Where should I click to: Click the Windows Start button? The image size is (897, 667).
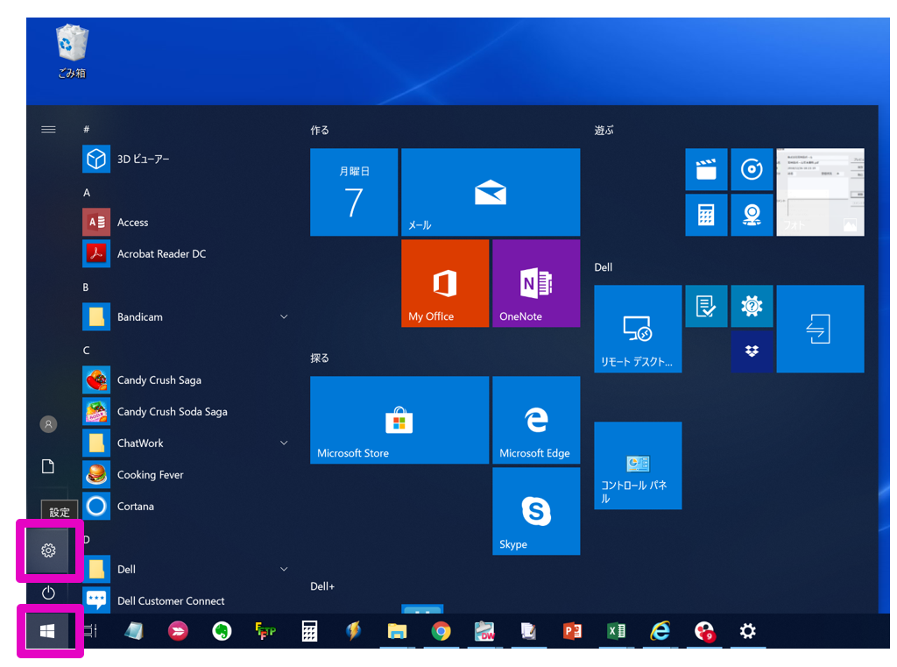point(47,631)
